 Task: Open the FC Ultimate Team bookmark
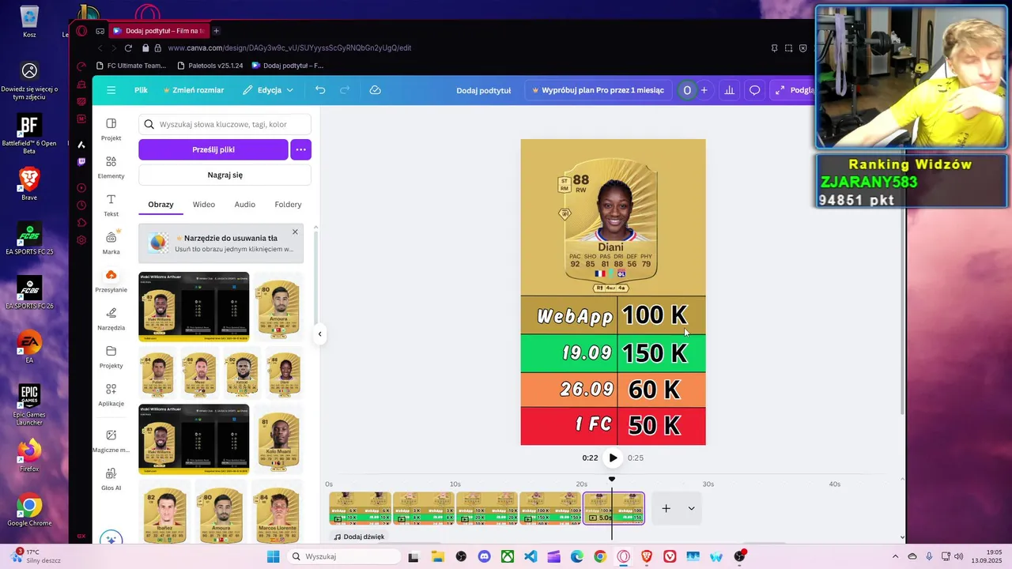coord(130,66)
